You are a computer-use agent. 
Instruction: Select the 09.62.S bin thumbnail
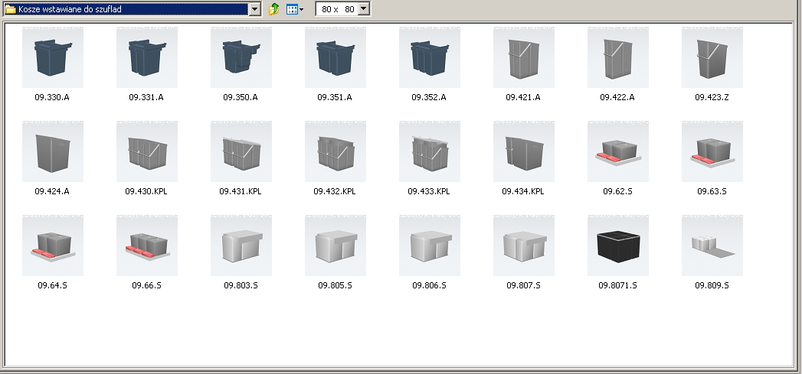pyautogui.click(x=617, y=151)
